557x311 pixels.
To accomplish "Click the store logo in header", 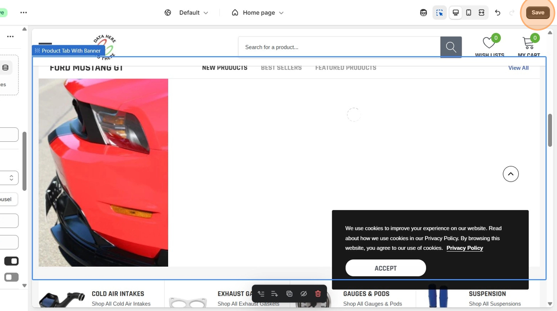I will coord(105,47).
